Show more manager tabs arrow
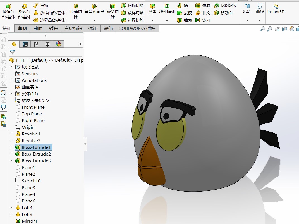The height and width of the screenshot is (224, 299). (x=80, y=44)
